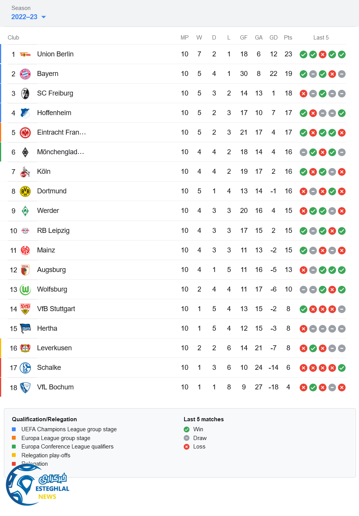Click the blue Champions League legend swatch
This screenshot has width=359, height=516.
(x=14, y=429)
